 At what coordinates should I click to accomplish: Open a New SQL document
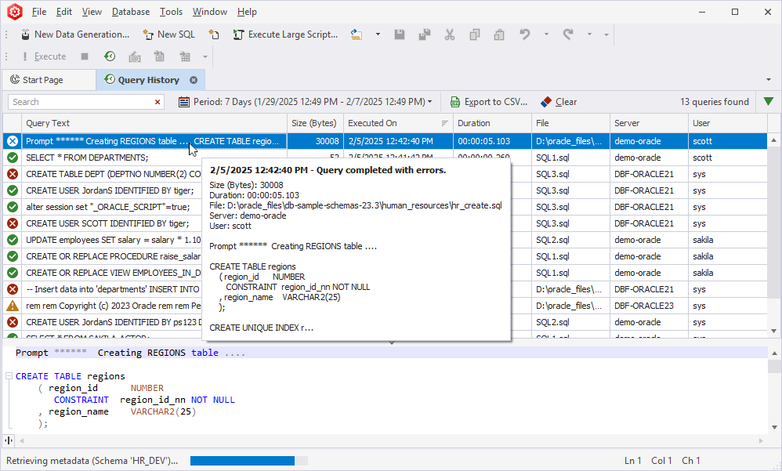(168, 34)
